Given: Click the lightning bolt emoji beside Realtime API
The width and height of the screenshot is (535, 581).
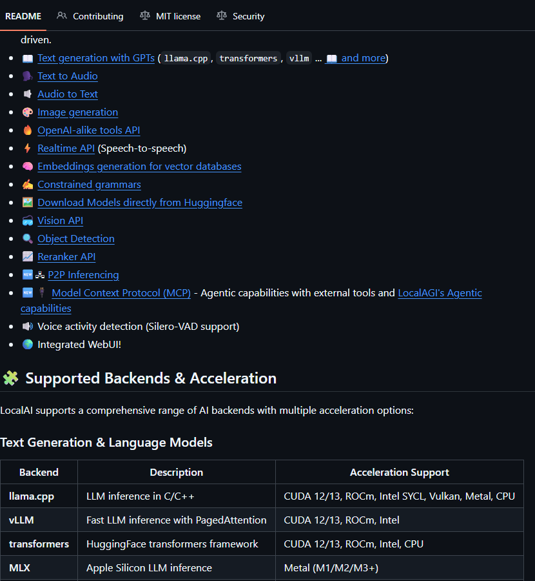Looking at the screenshot, I should 28,148.
